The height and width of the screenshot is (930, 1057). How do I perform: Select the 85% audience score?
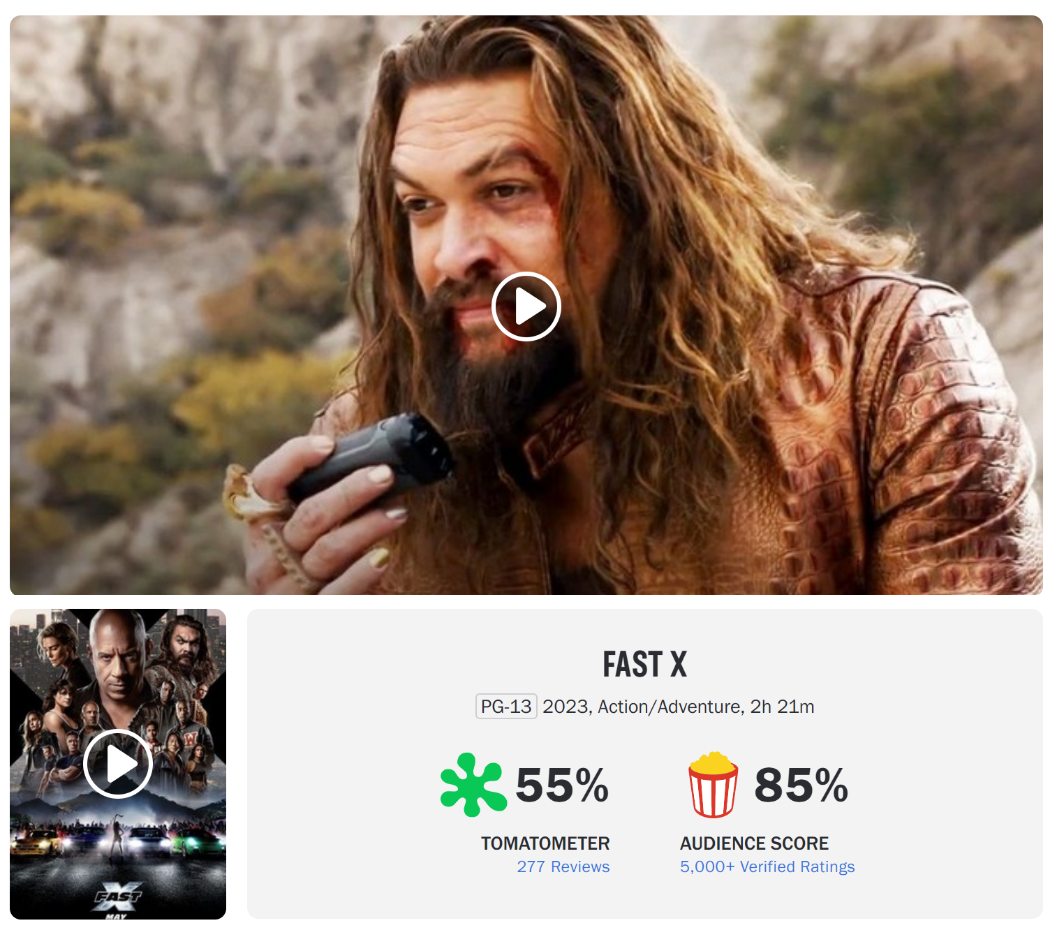[801, 785]
